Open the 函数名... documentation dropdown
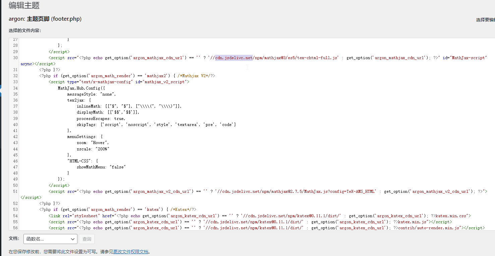Screen dimensions: 495x256 coord(51,239)
